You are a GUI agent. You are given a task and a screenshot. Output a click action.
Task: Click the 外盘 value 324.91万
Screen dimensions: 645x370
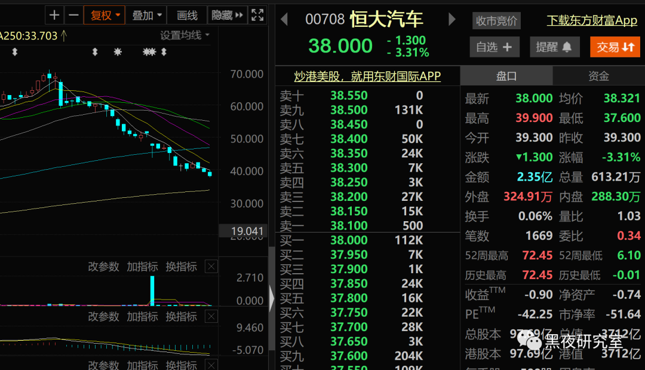[x=528, y=196]
